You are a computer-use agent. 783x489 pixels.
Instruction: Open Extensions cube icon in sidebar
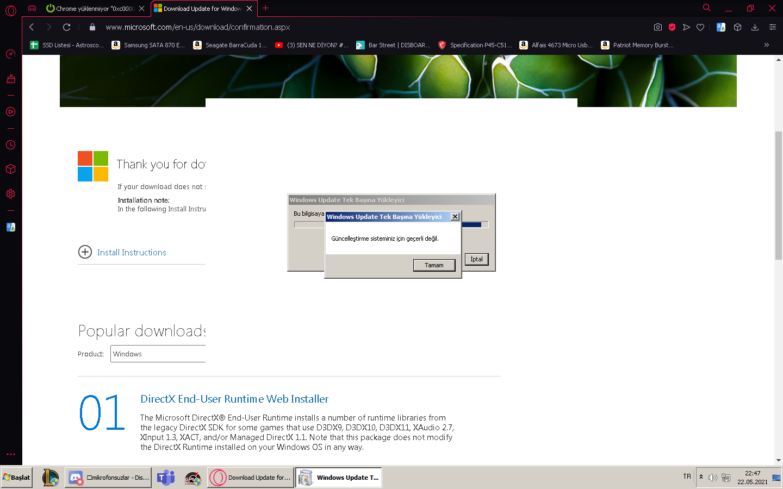(11, 169)
